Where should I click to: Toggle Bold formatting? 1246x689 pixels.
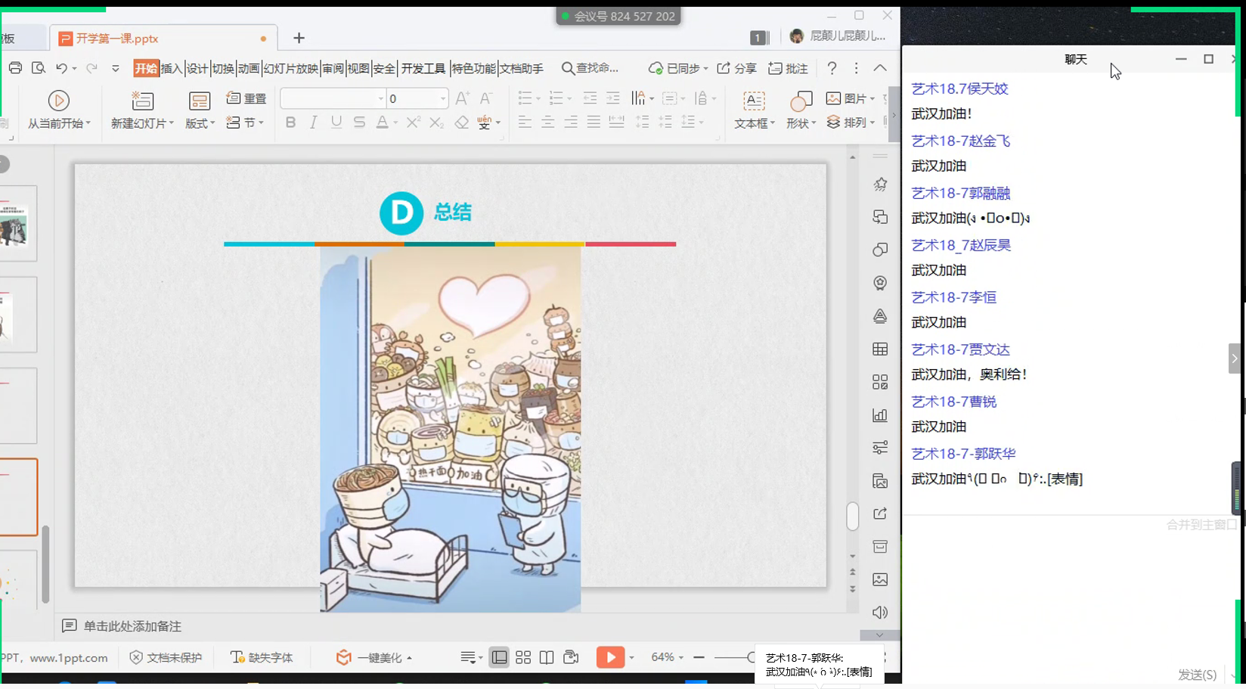pyautogui.click(x=290, y=123)
